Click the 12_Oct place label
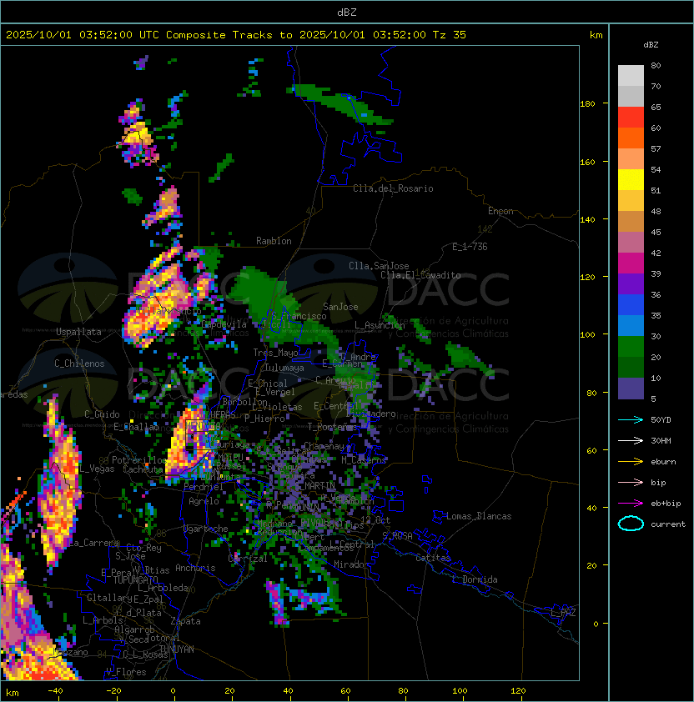Viewport: 694px width, 702px height. click(375, 520)
